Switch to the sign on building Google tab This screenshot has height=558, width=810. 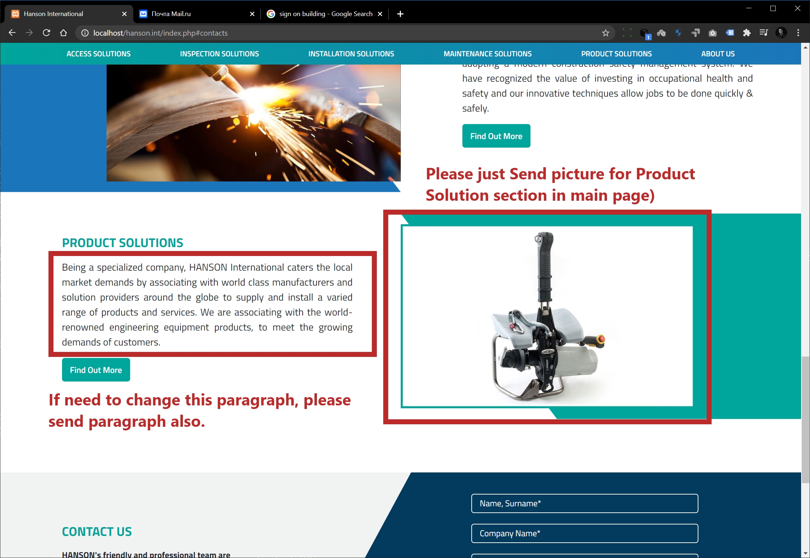click(325, 14)
